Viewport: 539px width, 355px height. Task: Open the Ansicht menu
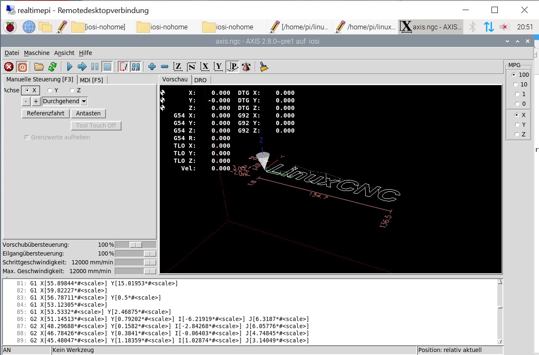(x=64, y=53)
